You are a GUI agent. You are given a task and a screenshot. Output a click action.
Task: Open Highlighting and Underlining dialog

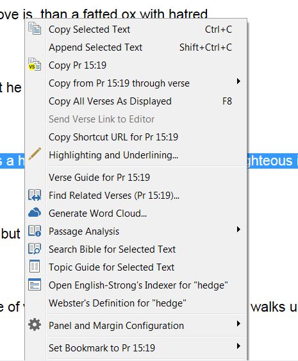(x=136, y=155)
